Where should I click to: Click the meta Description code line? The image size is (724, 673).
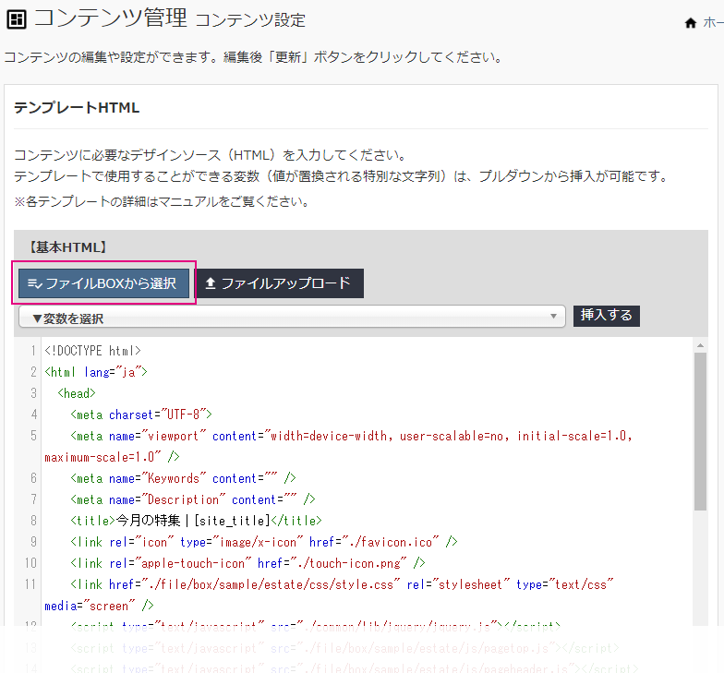click(x=193, y=499)
